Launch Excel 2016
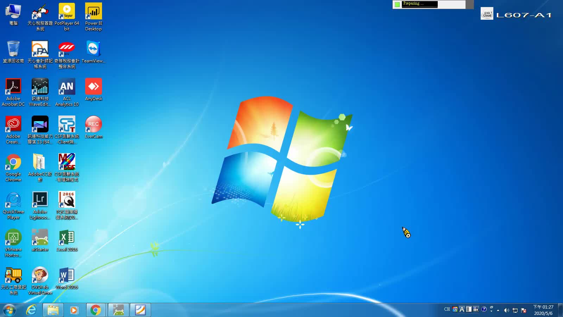Image resolution: width=563 pixels, height=317 pixels. click(67, 241)
